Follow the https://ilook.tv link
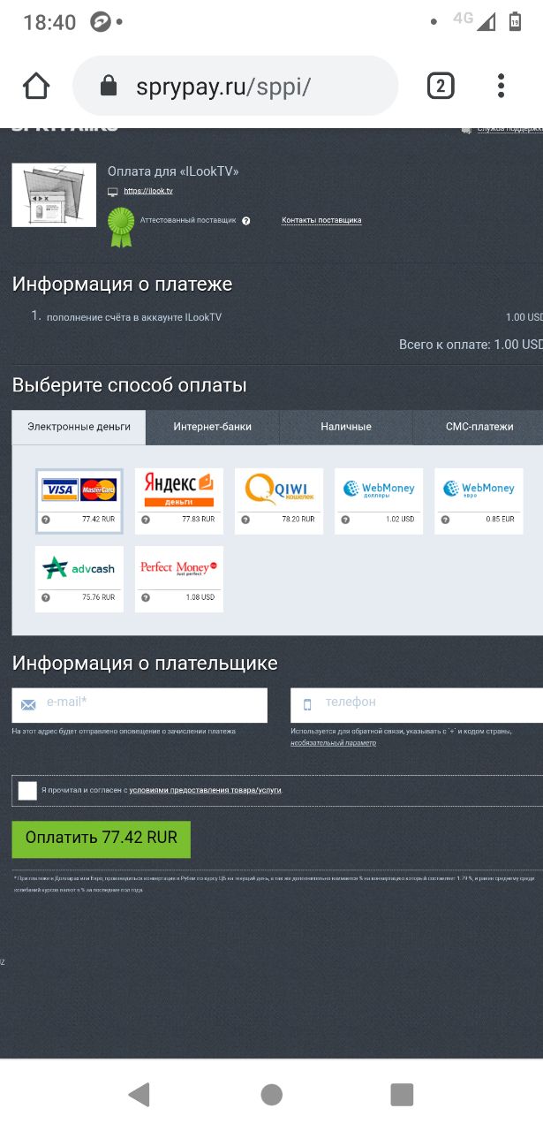 tap(148, 191)
